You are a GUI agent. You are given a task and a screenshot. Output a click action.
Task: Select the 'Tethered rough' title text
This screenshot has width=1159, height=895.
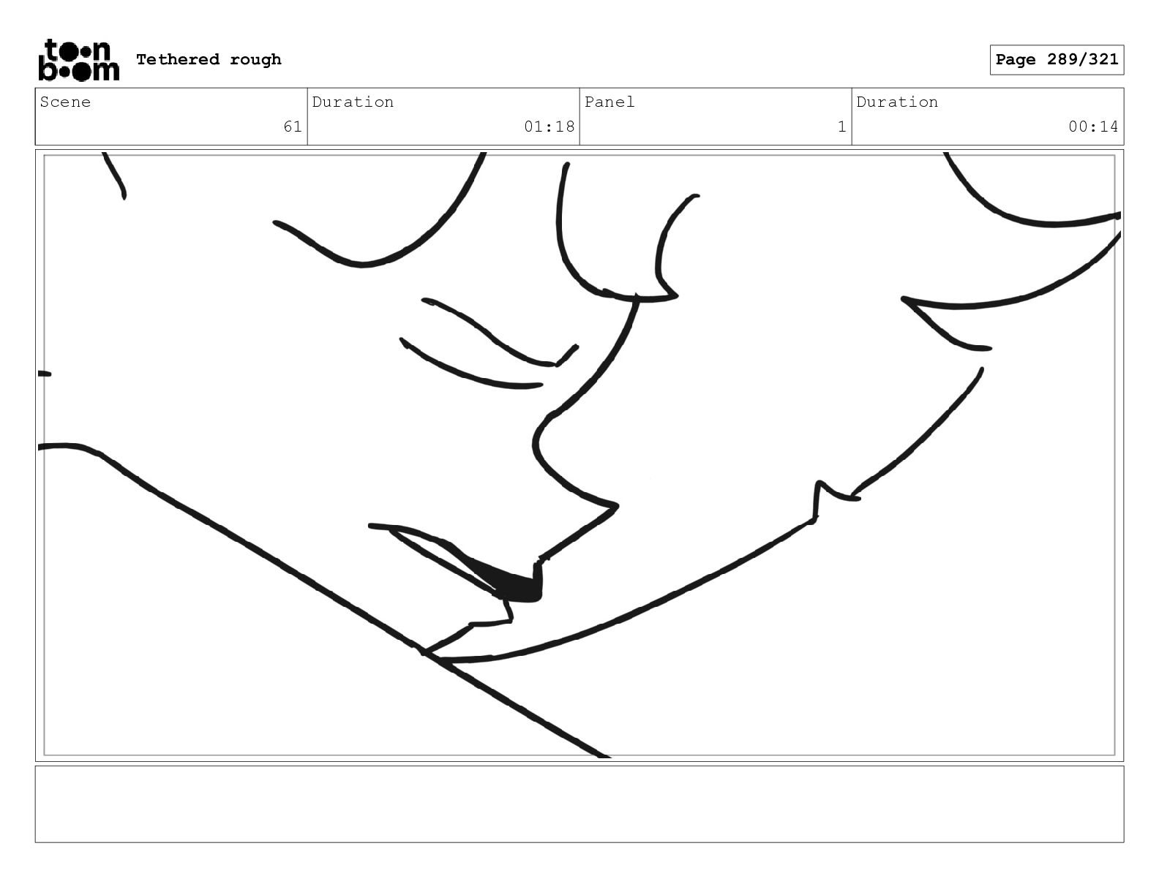(209, 59)
